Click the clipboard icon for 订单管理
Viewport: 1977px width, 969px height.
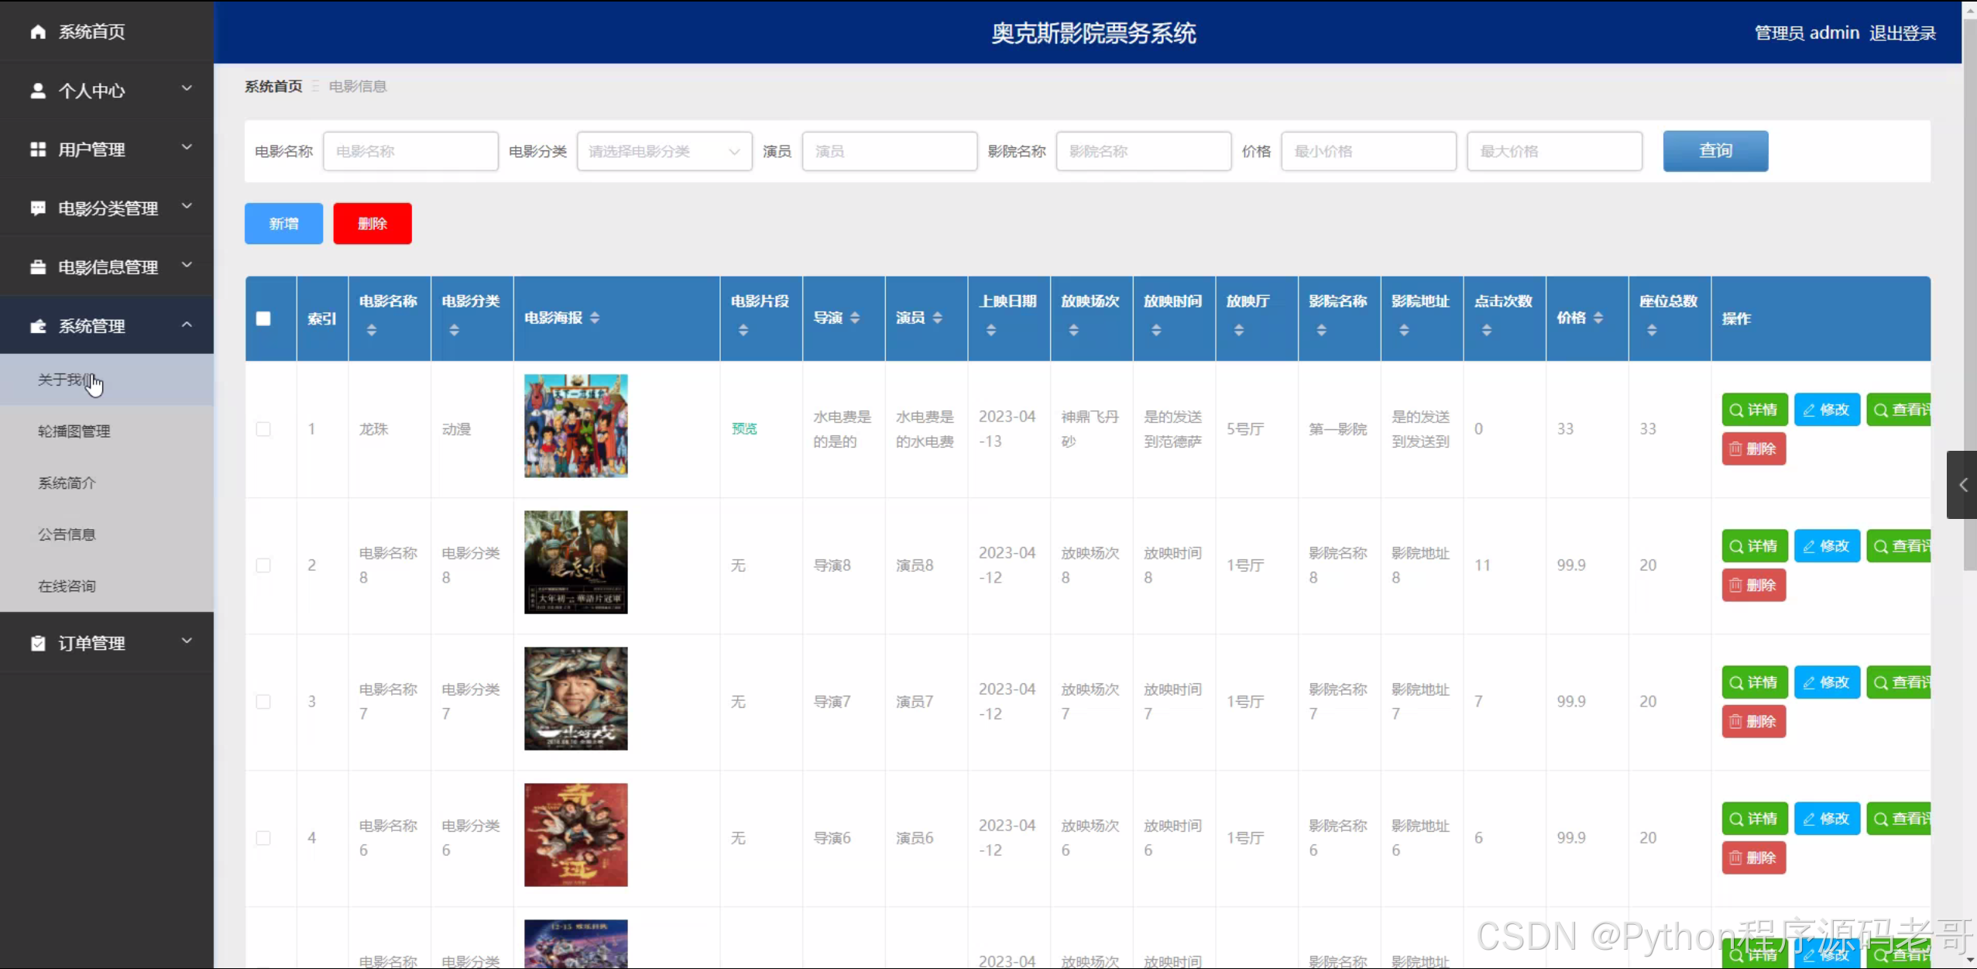(37, 643)
